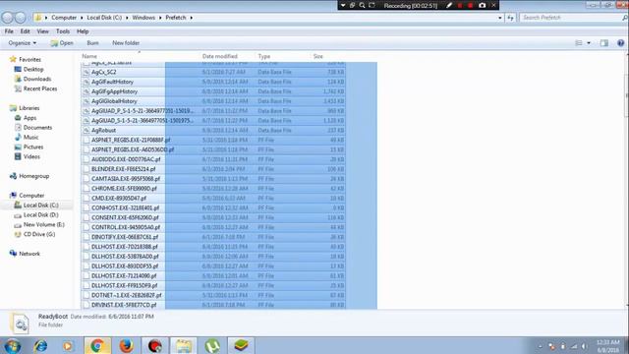This screenshot has height=354, width=629.
Task: Open the Windows Start orb
Action: 13,345
